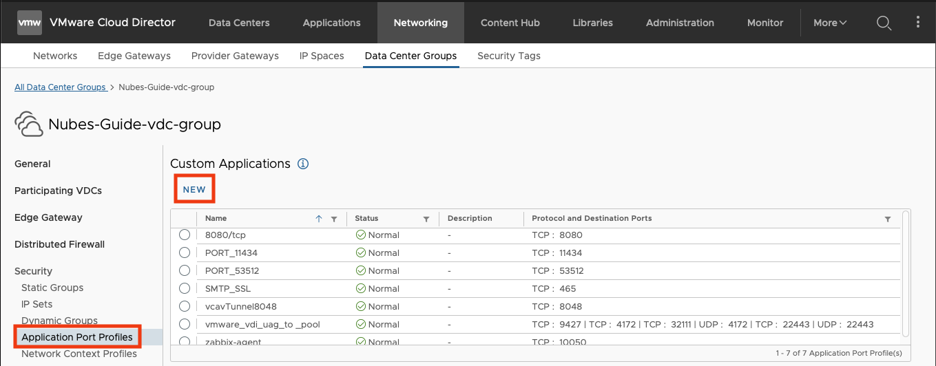Switch to the Edge Gateways tab
The image size is (936, 366).
[134, 56]
